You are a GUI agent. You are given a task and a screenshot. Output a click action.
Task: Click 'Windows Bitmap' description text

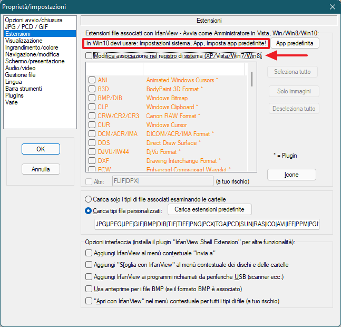167,98
